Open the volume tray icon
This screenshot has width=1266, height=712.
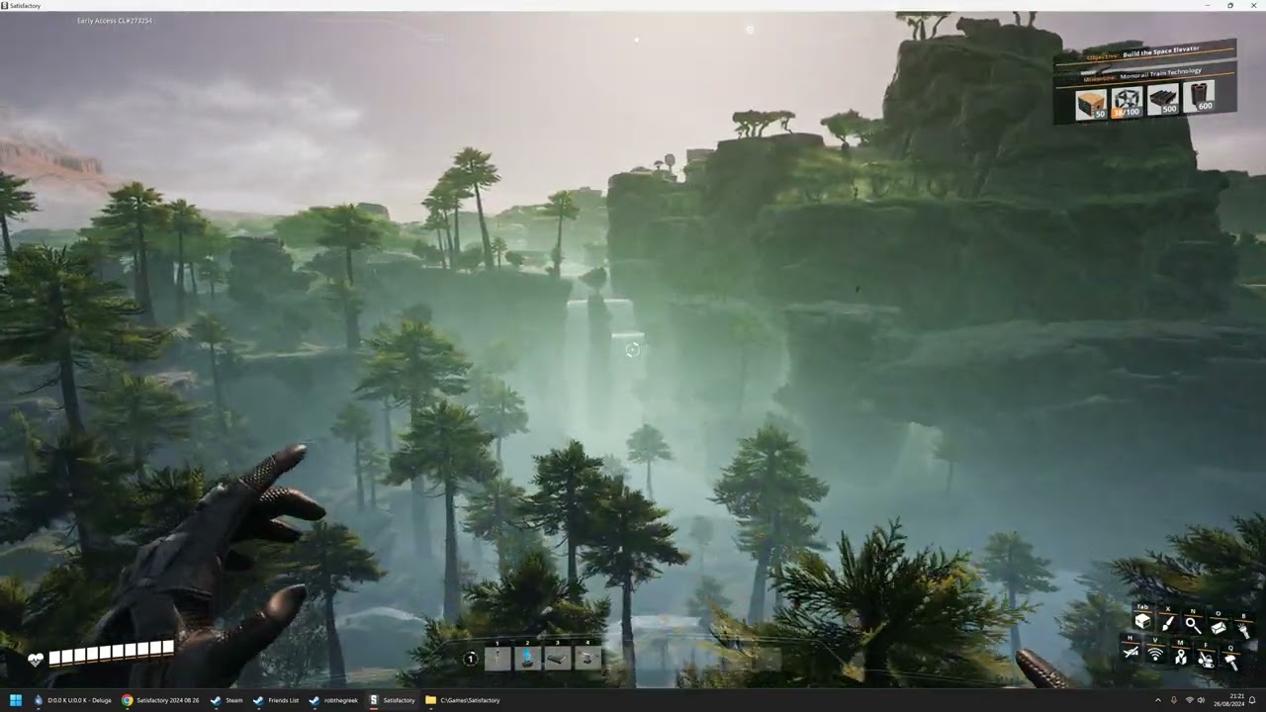coord(1202,700)
